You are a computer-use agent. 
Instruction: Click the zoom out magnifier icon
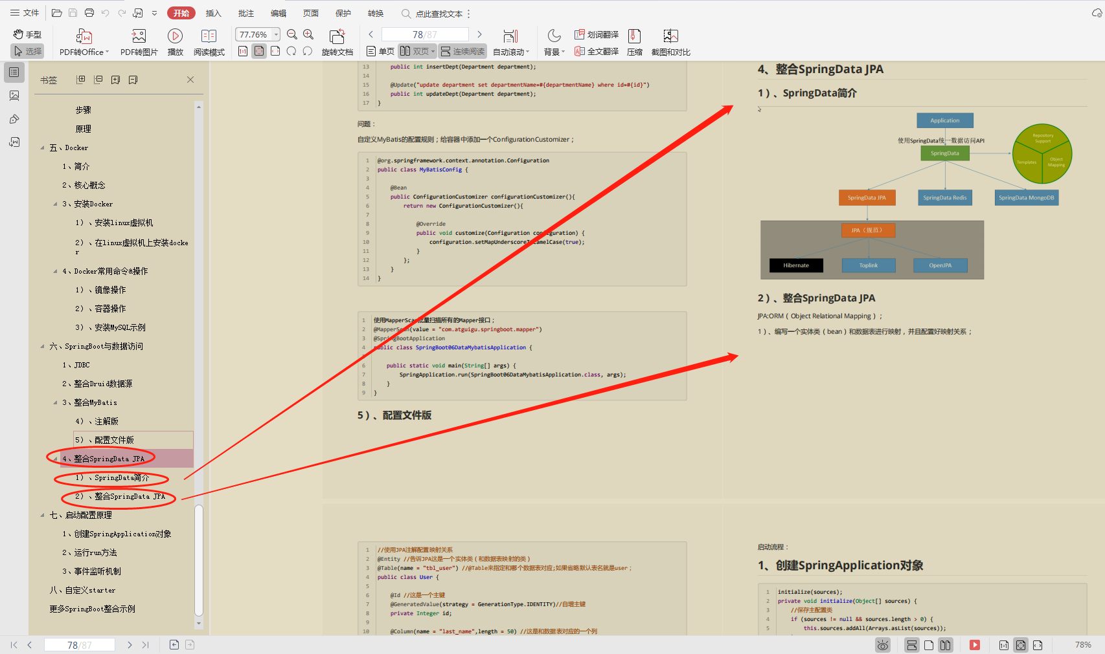(292, 34)
